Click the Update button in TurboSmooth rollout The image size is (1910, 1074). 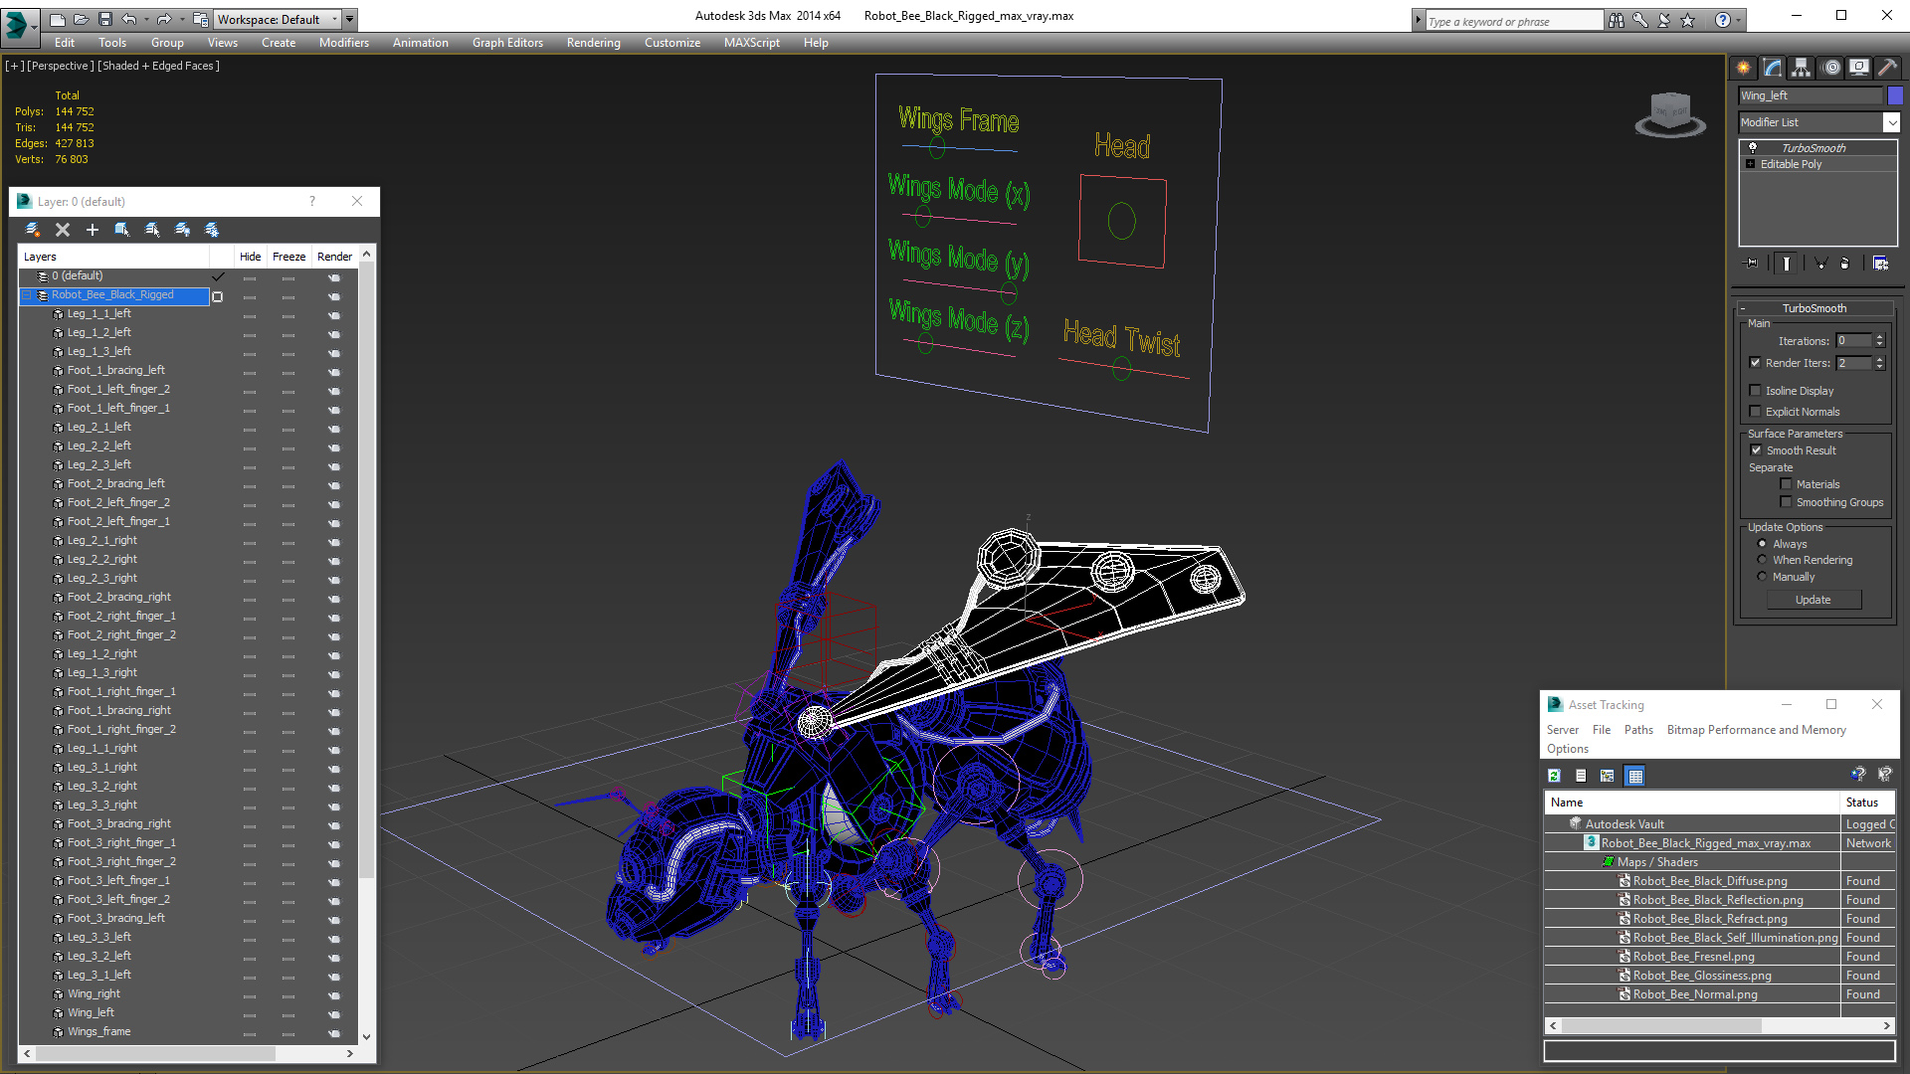click(x=1814, y=600)
